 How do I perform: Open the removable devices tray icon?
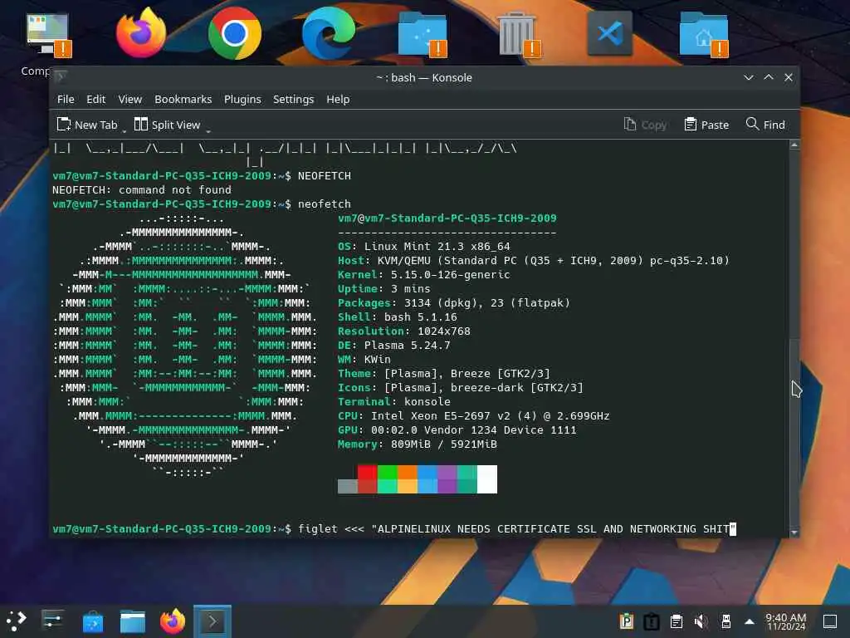tap(726, 621)
